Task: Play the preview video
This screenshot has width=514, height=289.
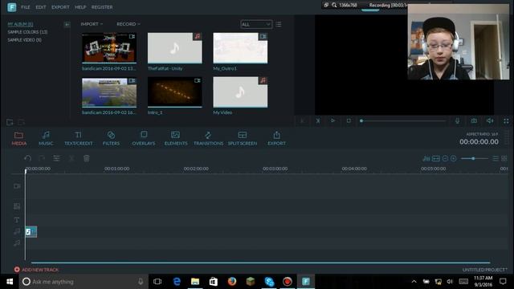Action: coord(332,121)
